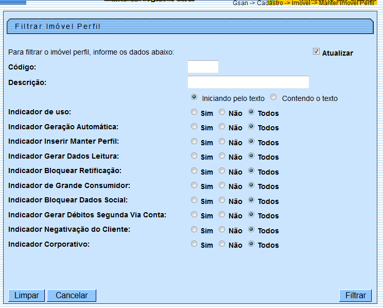Click the 'Indicador Corporativo:' label
The width and height of the screenshot is (383, 308).
pyautogui.click(x=49, y=244)
